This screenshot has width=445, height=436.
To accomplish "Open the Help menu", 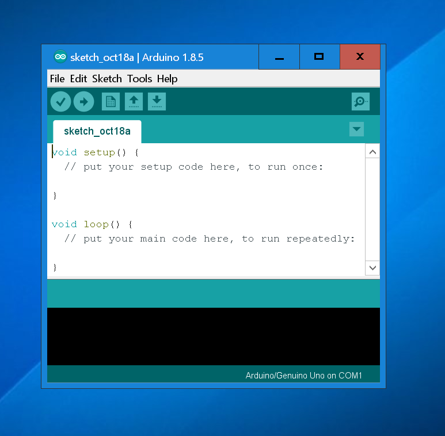I will point(167,79).
